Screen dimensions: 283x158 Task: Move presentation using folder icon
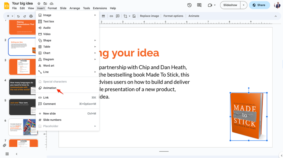coord(45,4)
